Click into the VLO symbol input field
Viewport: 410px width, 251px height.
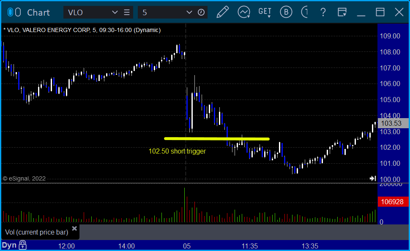point(89,12)
